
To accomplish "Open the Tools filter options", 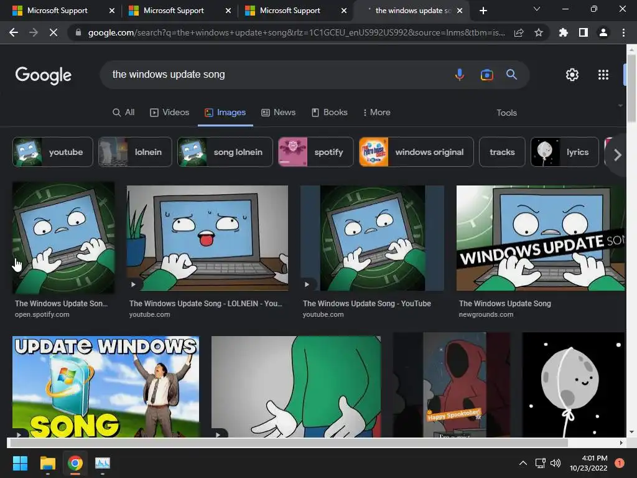I will 506,113.
